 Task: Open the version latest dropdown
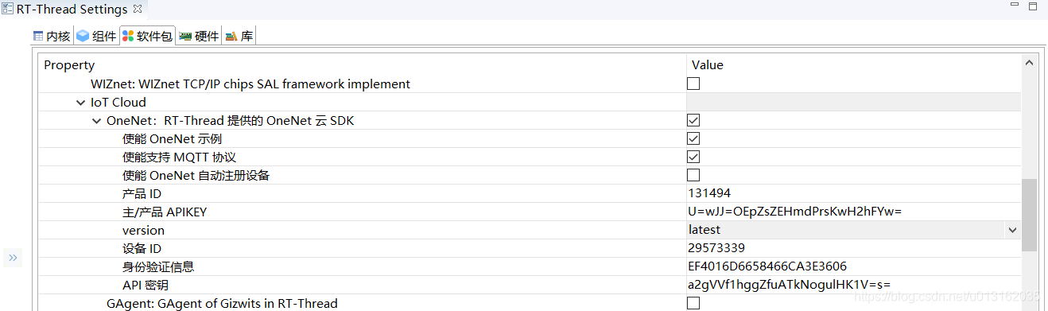[x=1012, y=230]
